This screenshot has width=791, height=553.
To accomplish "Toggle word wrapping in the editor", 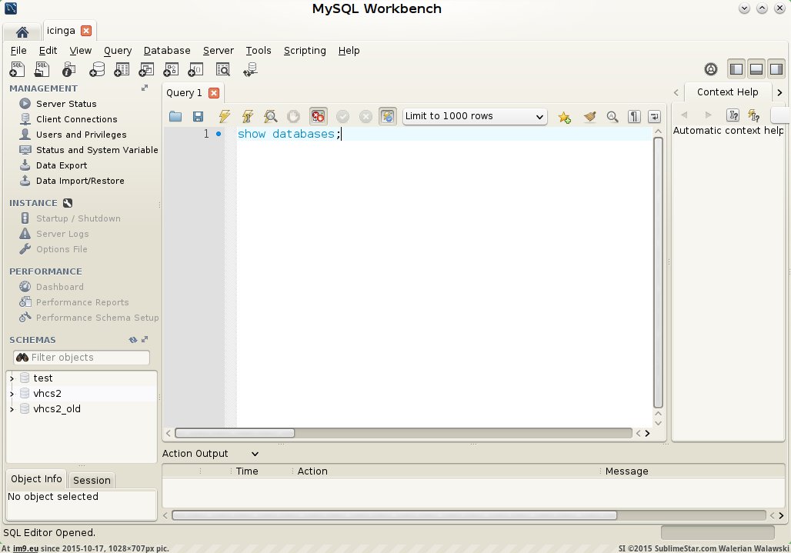I will tap(654, 117).
